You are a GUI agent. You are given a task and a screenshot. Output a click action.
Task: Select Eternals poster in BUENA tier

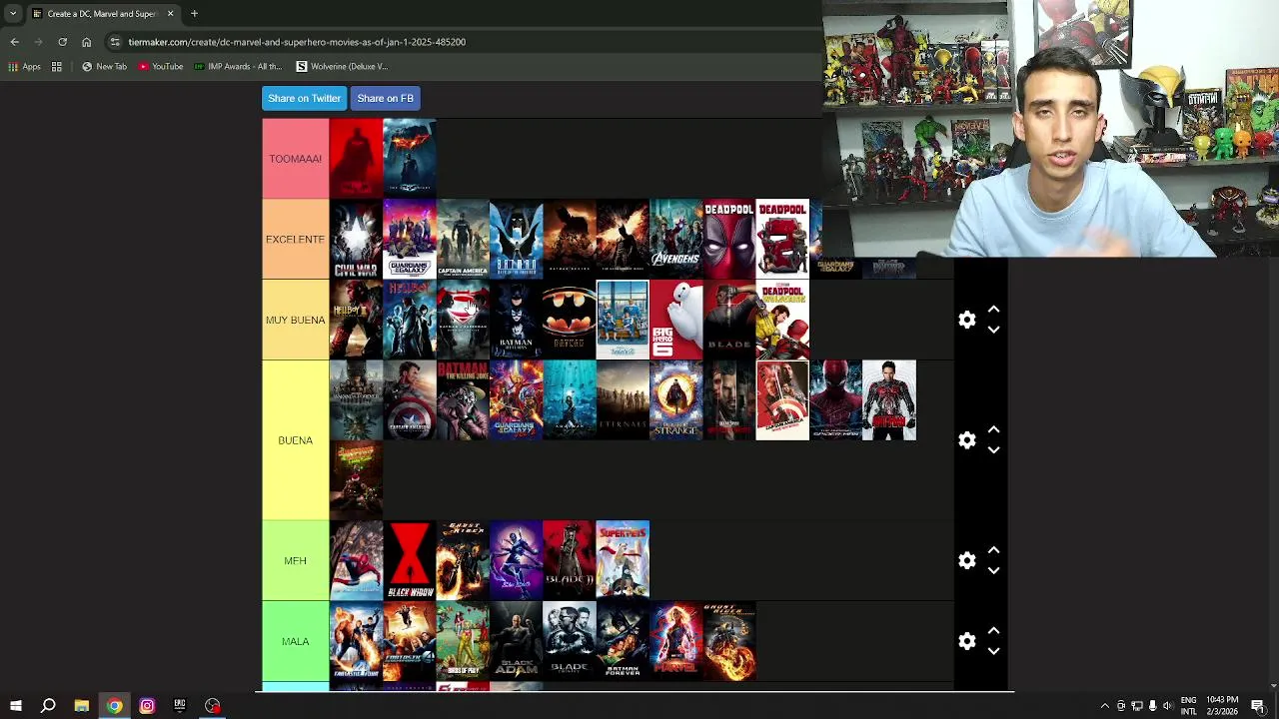[x=623, y=400]
